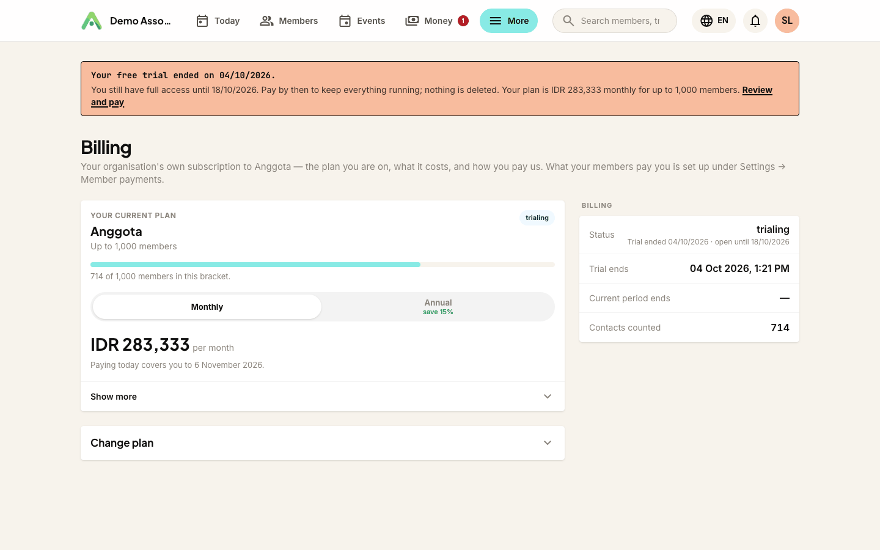Click '714 of 1,000 members in this bracket.'
Screen dimensions: 880x550
[160, 276]
